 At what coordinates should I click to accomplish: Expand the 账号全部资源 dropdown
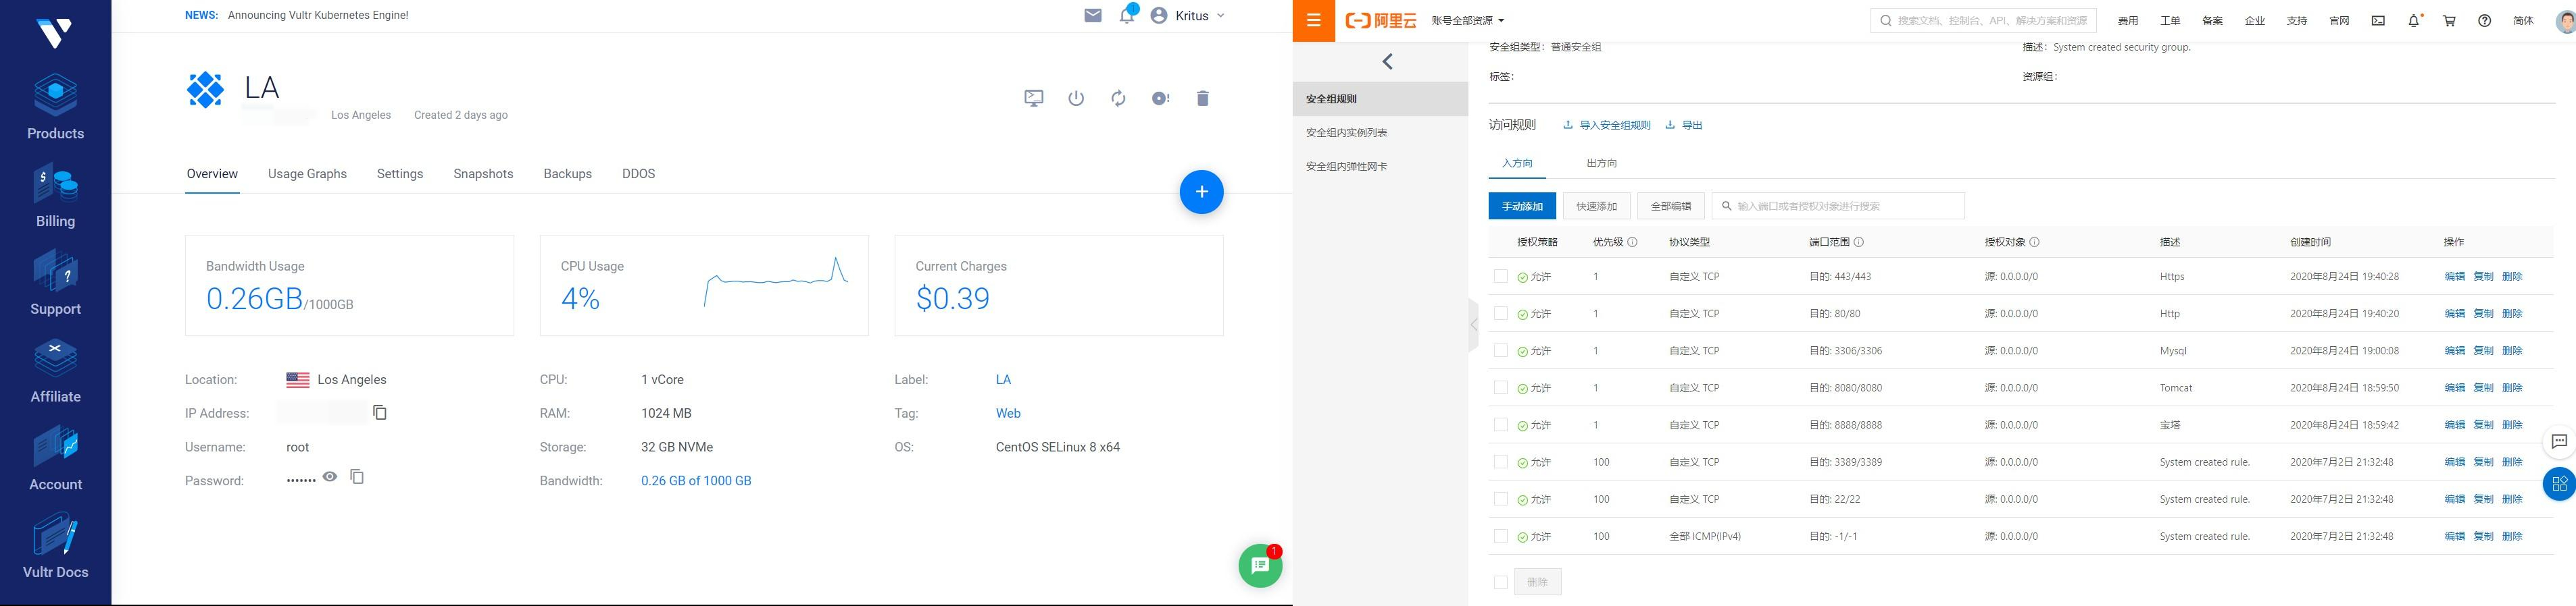click(x=1468, y=20)
